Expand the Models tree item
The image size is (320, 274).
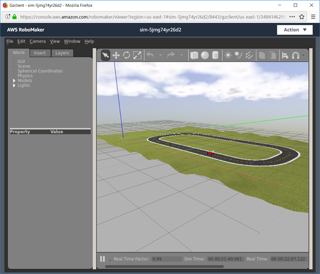(14, 80)
